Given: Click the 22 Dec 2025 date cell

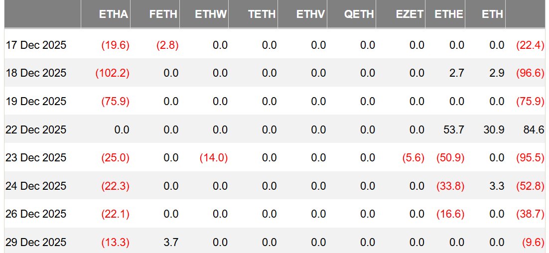Looking at the screenshot, I should [x=36, y=130].
